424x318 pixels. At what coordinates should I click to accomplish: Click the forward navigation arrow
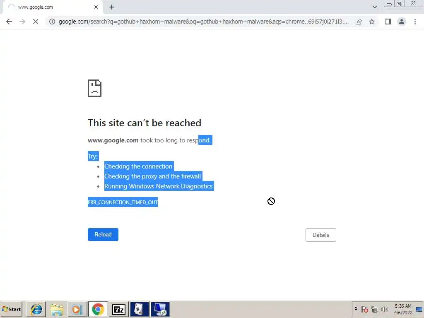click(22, 22)
